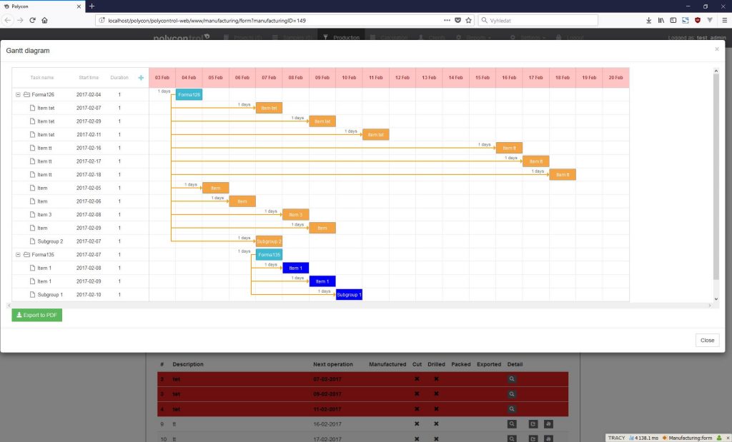The height and width of the screenshot is (442, 732).
Task: Open the Firefox library icon
Action: coord(661,20)
